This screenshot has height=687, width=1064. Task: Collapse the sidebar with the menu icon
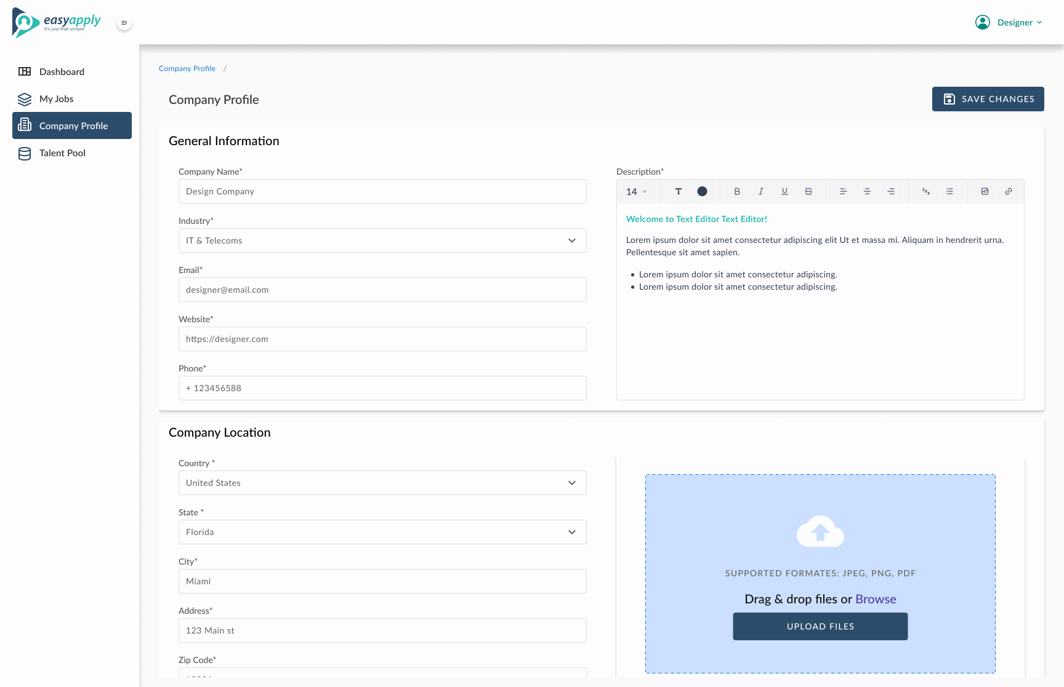coord(124,23)
